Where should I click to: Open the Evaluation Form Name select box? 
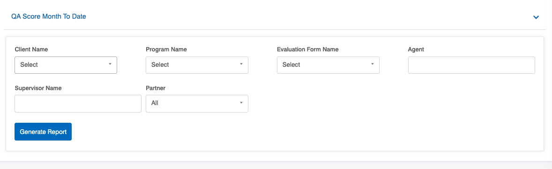328,65
